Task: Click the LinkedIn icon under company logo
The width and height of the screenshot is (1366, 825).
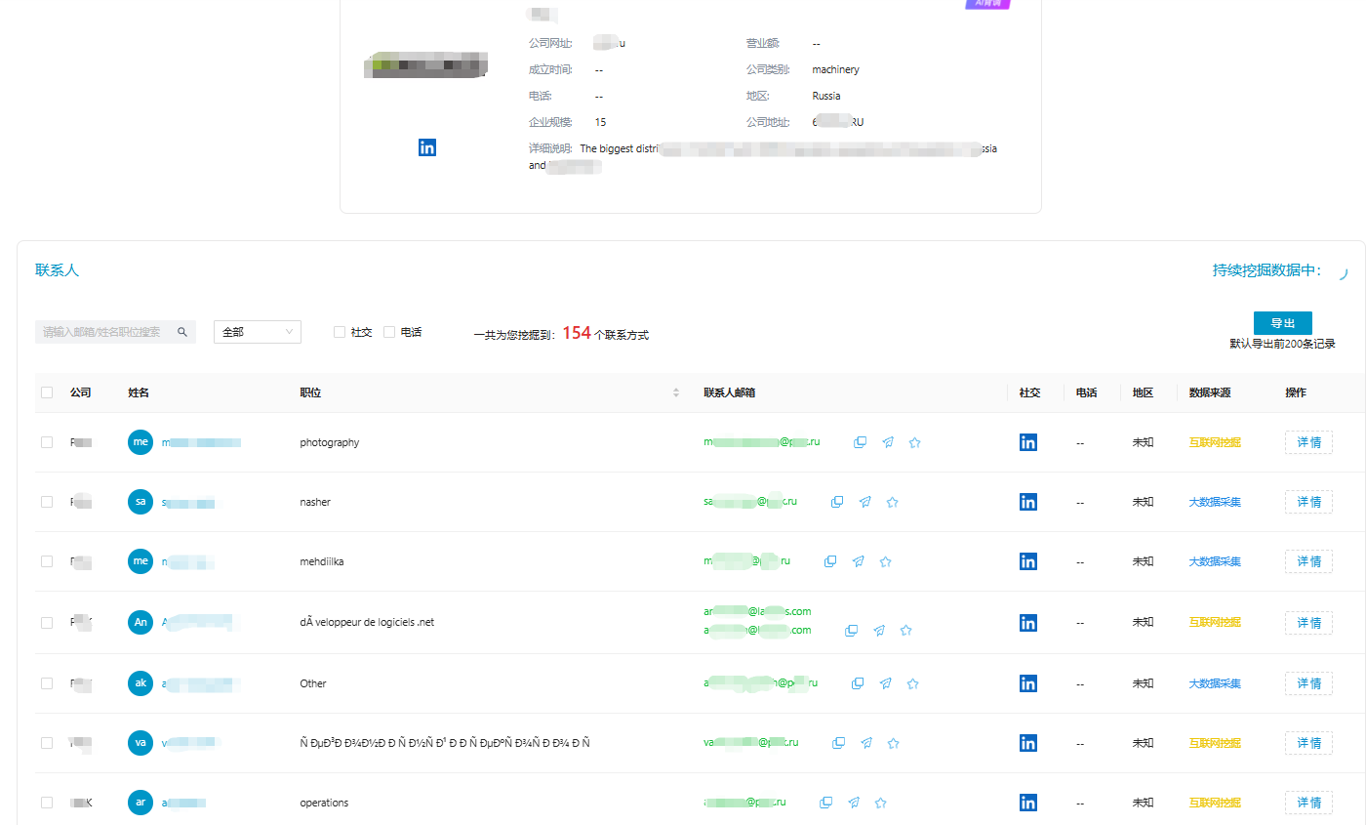Action: point(426,147)
